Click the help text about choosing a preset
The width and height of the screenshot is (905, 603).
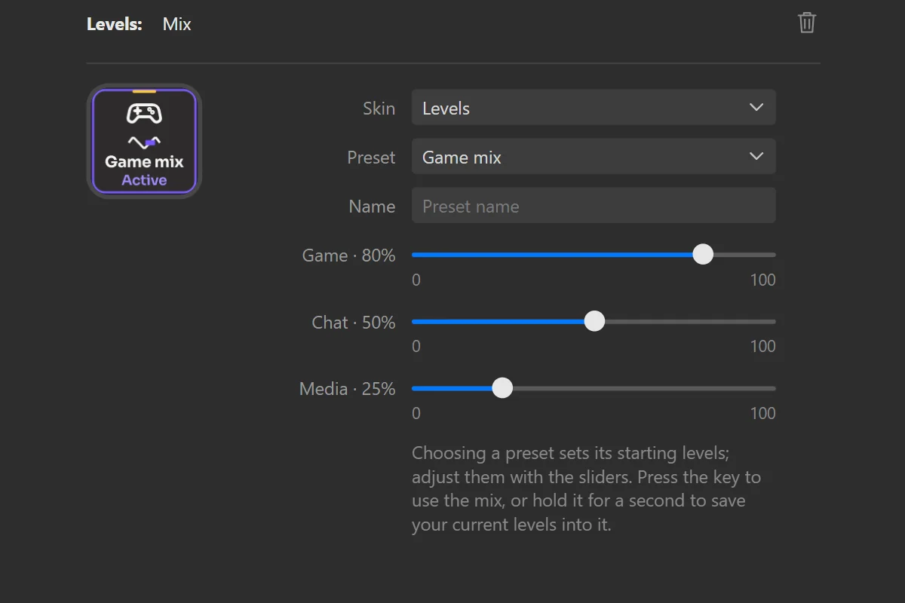(x=587, y=489)
